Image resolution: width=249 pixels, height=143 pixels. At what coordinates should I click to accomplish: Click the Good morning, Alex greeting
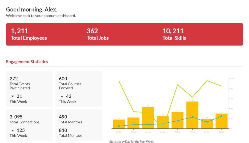[x=32, y=9]
